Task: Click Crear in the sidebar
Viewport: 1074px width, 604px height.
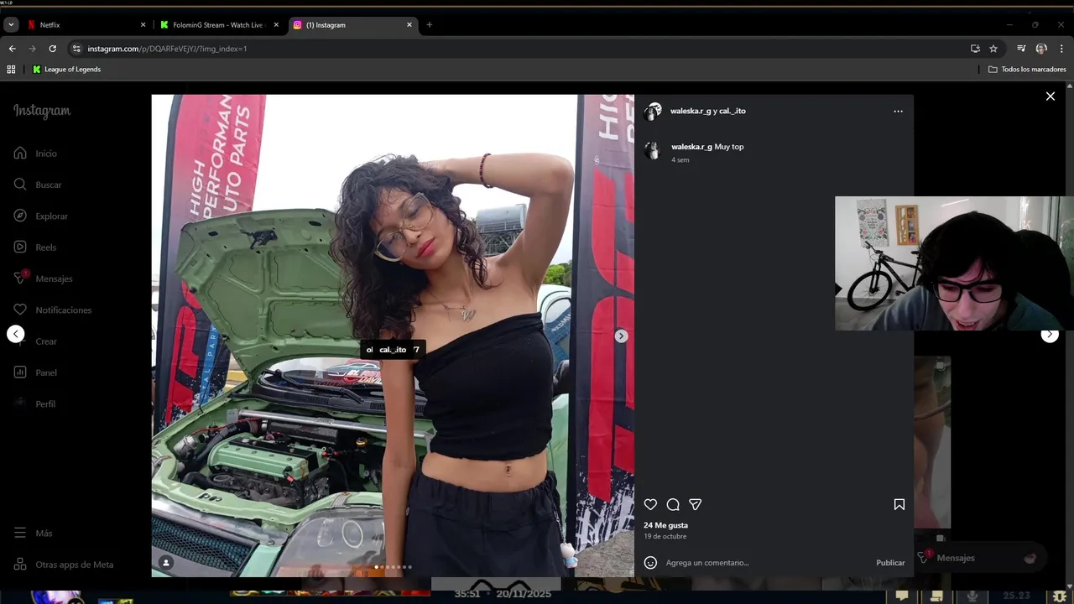Action: click(35, 341)
